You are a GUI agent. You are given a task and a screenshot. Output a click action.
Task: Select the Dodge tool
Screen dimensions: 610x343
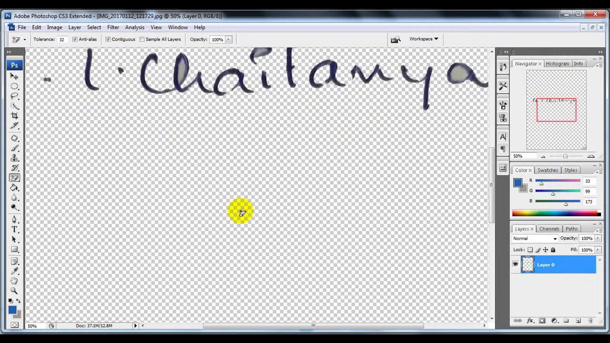pyautogui.click(x=14, y=207)
